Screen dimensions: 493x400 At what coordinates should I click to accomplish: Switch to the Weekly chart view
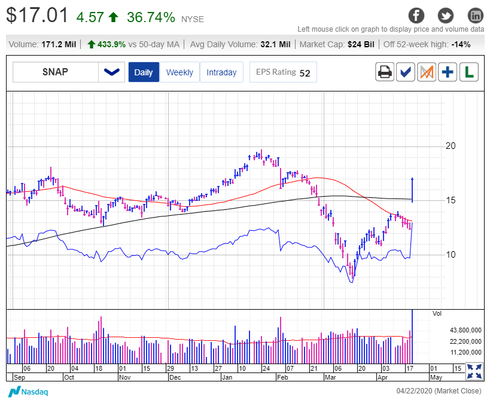179,72
